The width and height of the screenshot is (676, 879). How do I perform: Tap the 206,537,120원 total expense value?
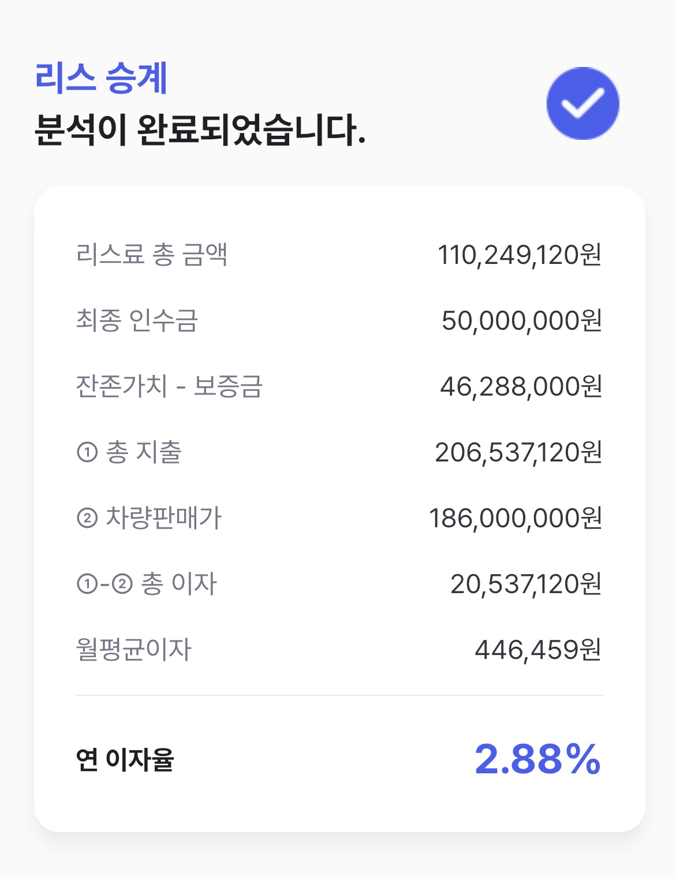tap(518, 452)
